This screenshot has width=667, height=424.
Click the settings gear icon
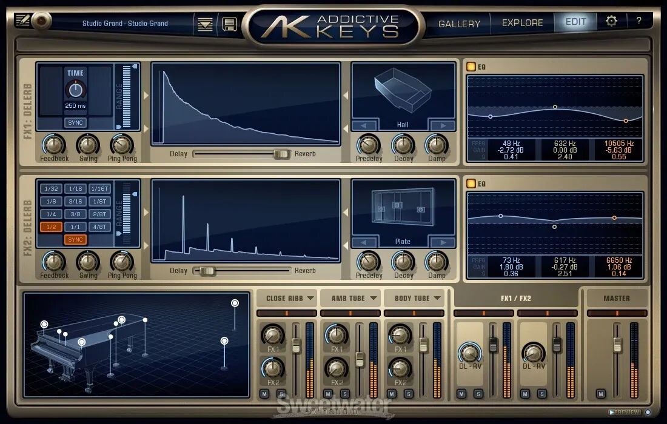(x=611, y=22)
